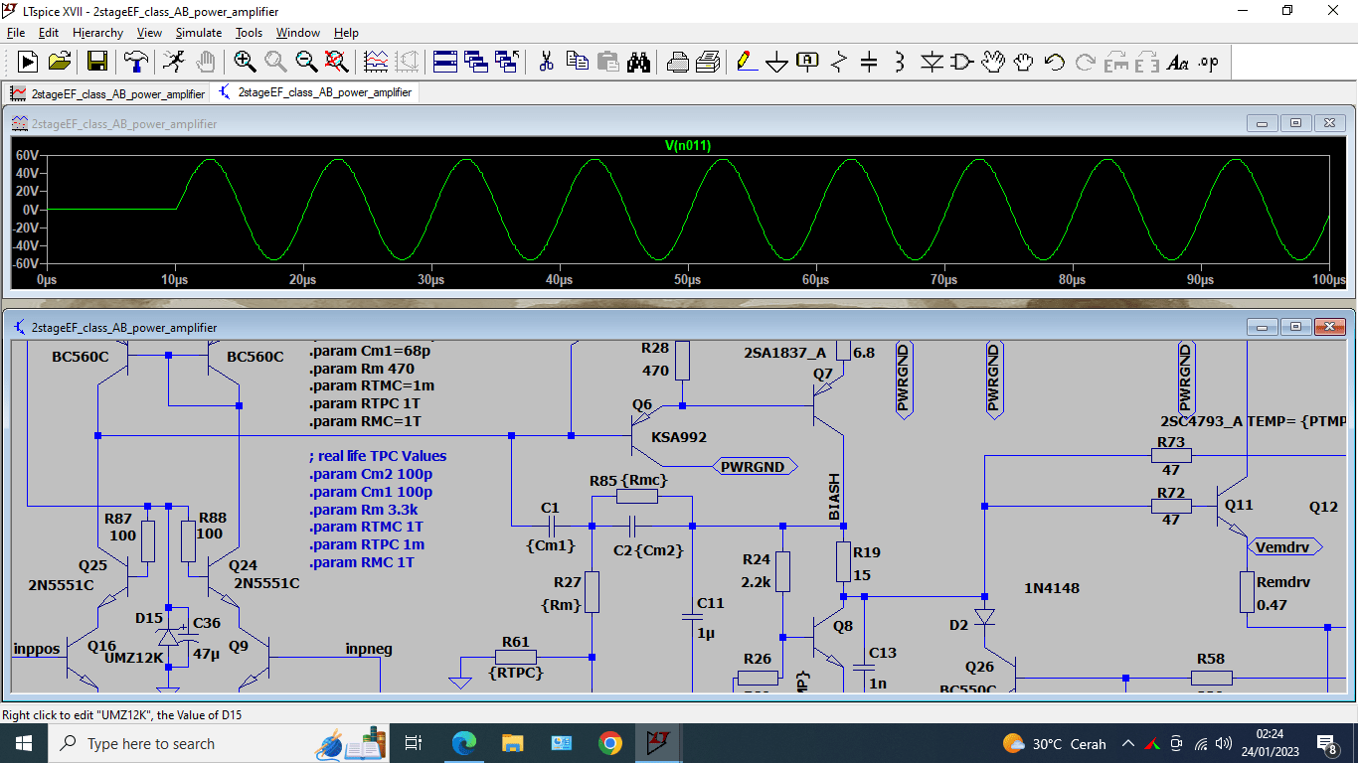Open the Edit menu
The height and width of the screenshot is (763, 1358).
pyautogui.click(x=49, y=33)
